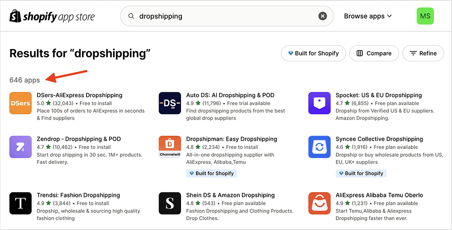Open the Refine filters button
This screenshot has width=452, height=230.
(423, 53)
